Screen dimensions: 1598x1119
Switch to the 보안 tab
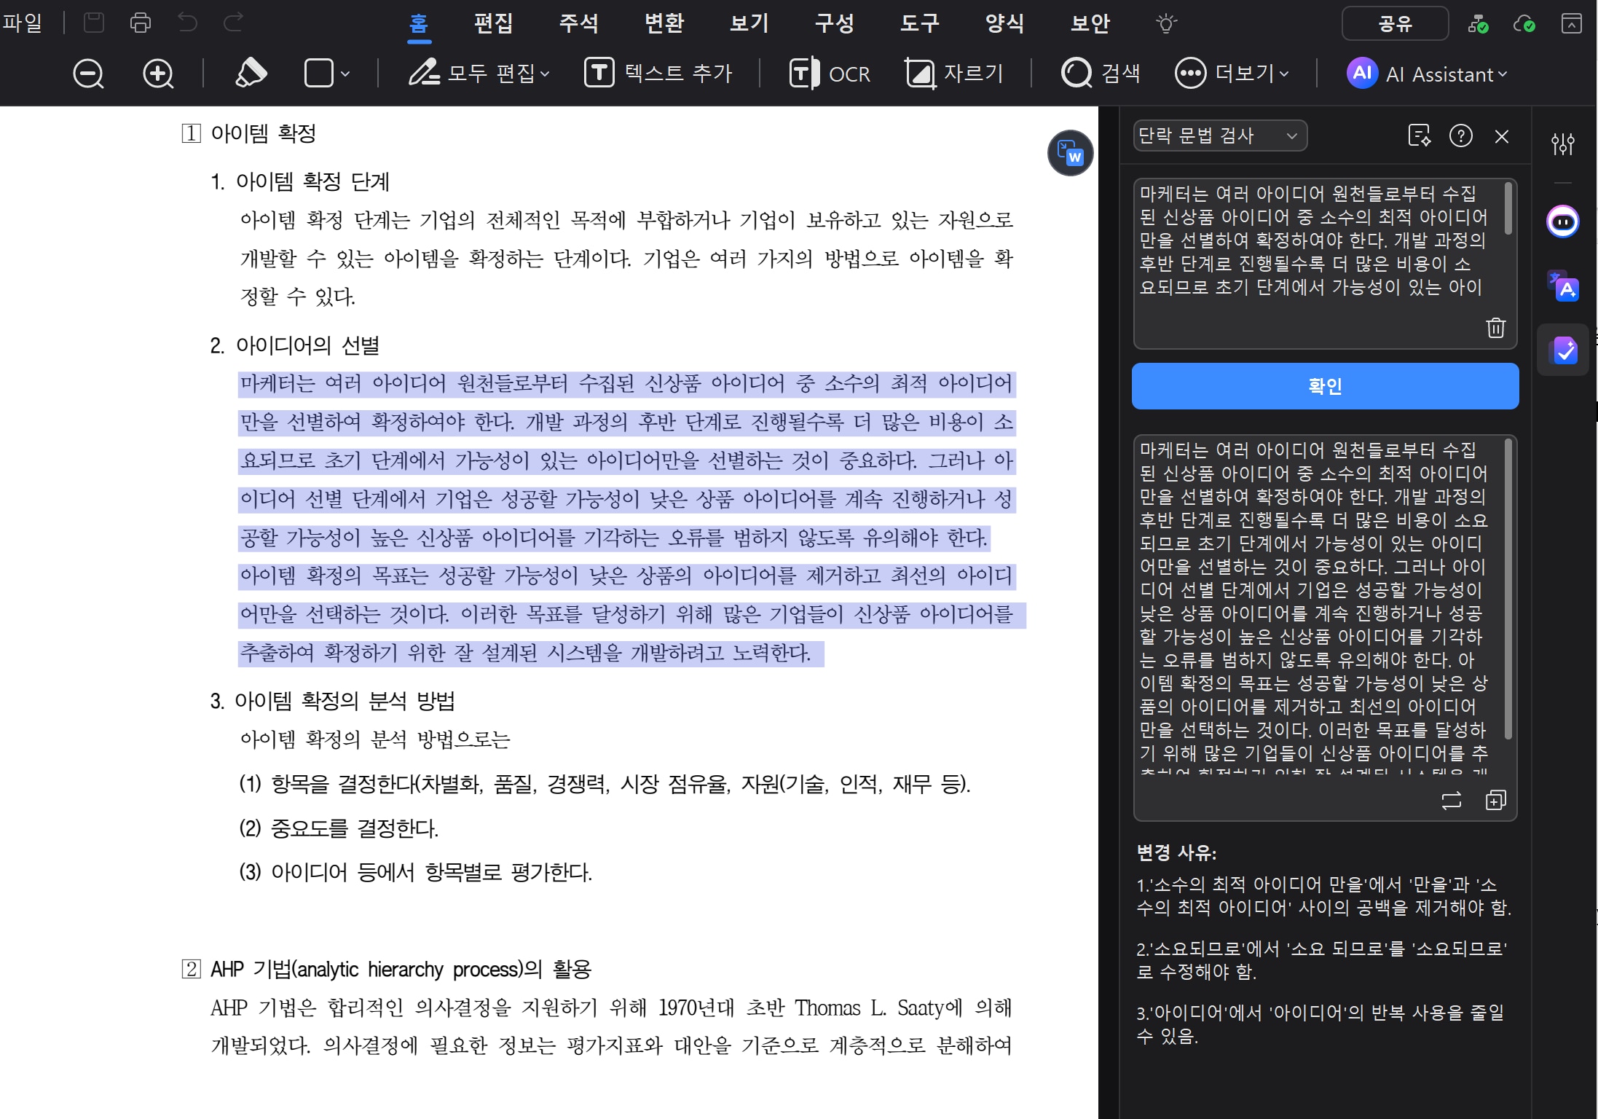[x=1090, y=23]
